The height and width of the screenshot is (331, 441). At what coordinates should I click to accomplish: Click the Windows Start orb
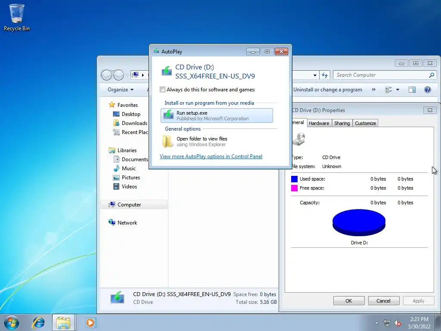(x=11, y=322)
